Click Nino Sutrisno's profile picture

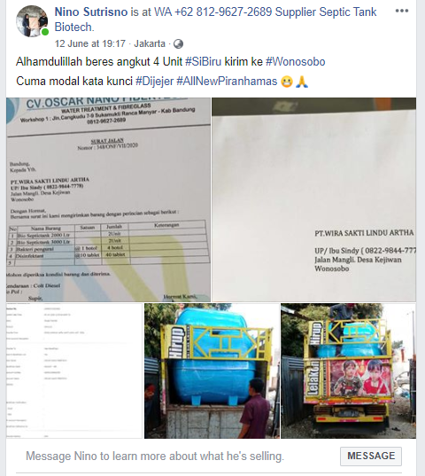[x=32, y=21]
